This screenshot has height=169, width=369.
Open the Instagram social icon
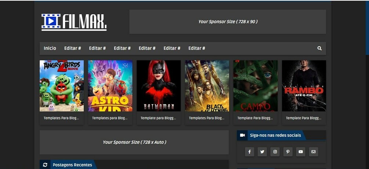[275, 152]
